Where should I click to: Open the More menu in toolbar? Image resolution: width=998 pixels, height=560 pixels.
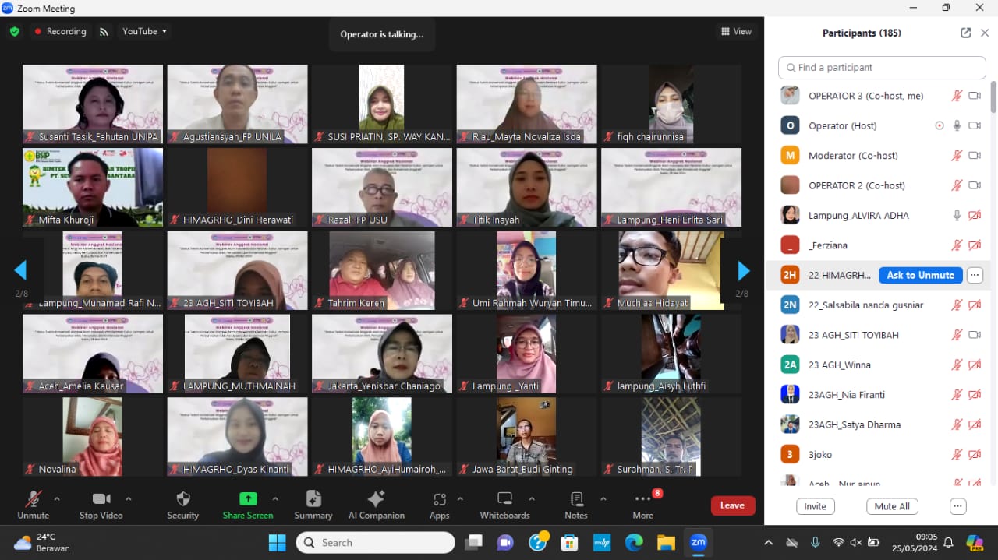(x=643, y=499)
